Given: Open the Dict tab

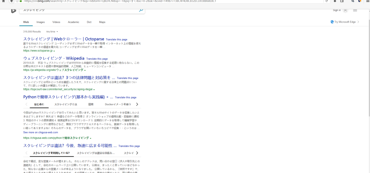Looking at the screenshot, I should pos(89,22).
